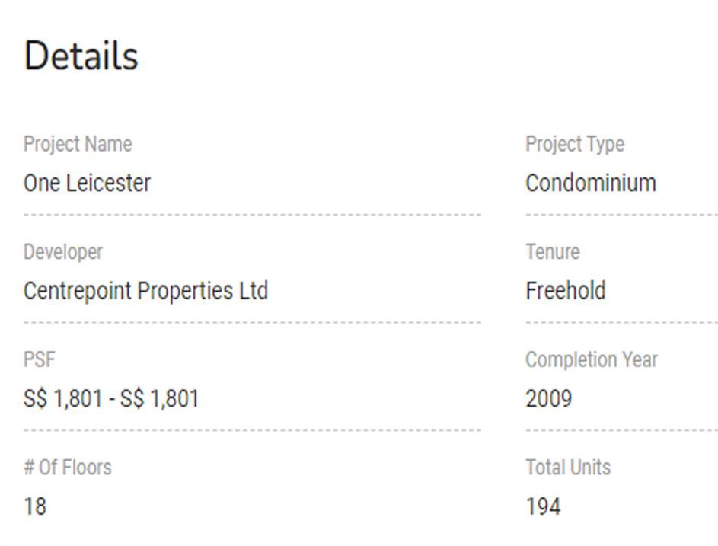Viewport: 718px width, 546px height.
Task: Click the PSF field label
Action: 40,359
